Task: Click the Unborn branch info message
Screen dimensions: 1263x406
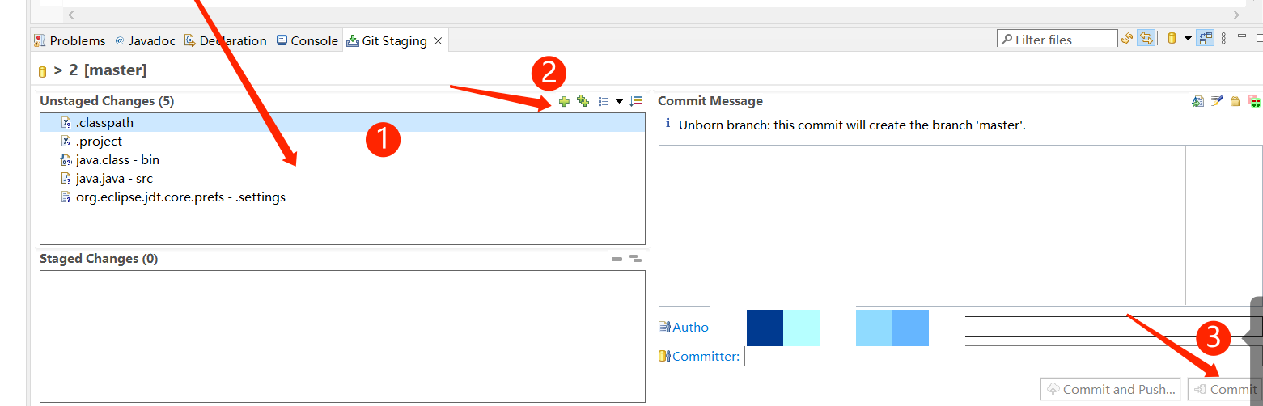Action: coord(852,125)
